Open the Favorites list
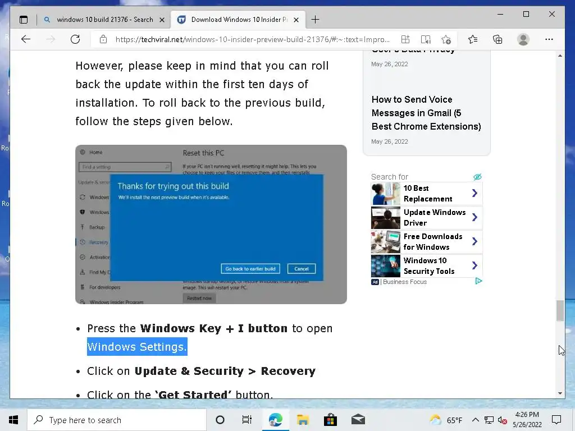The width and height of the screenshot is (575, 431). pos(473,39)
